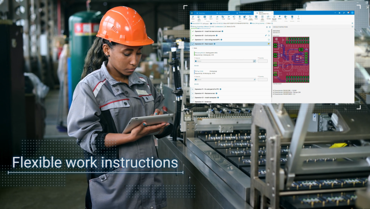Select the Split icon in the toolbar

click(234, 17)
